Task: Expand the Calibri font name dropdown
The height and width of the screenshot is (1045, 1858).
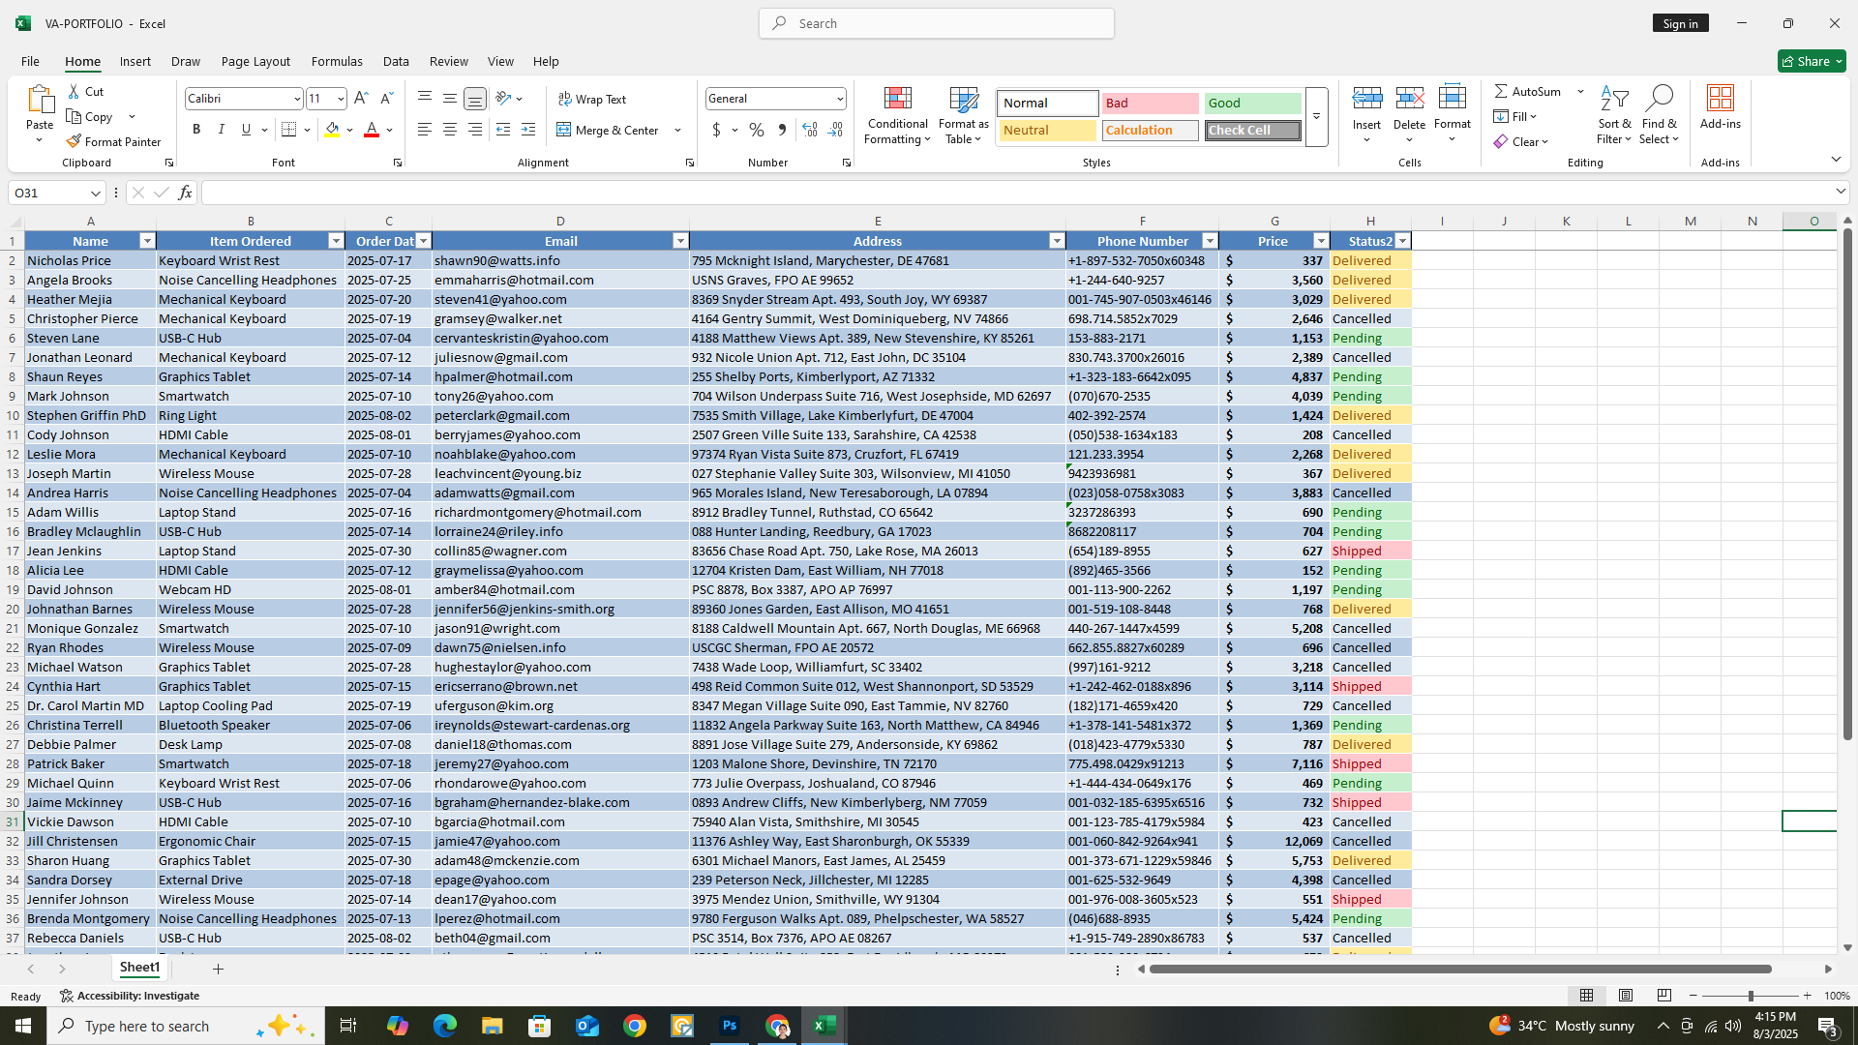Action: click(296, 99)
